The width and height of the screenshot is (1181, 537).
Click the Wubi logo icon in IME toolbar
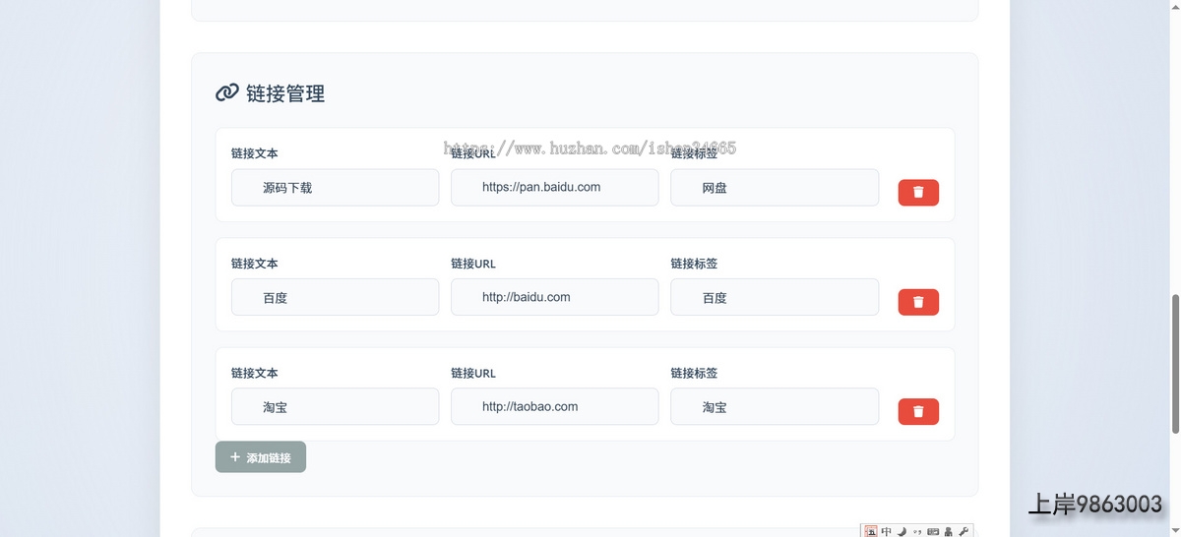coord(871,531)
